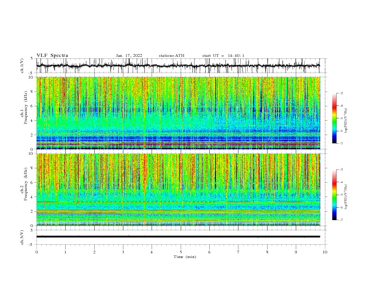Click inside the ch.1 spectrogram panel

pyautogui.click(x=178, y=113)
